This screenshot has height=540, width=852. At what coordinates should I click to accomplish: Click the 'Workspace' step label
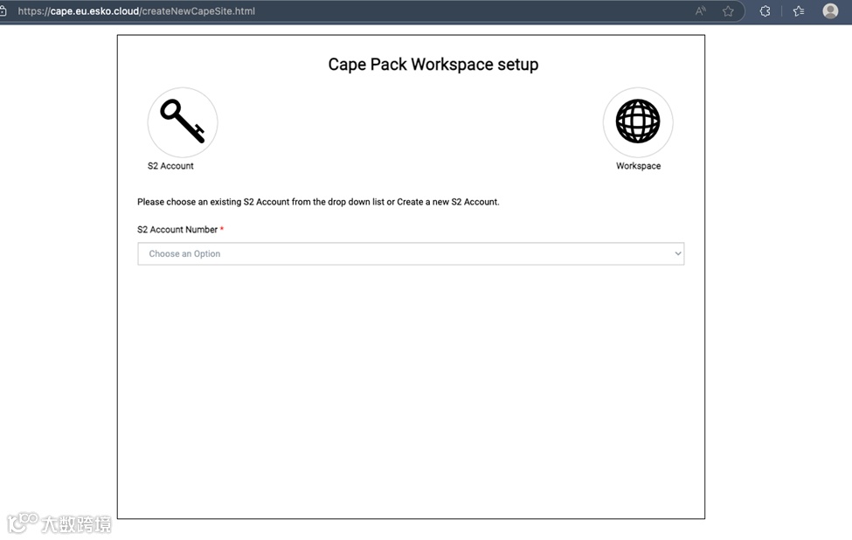639,166
